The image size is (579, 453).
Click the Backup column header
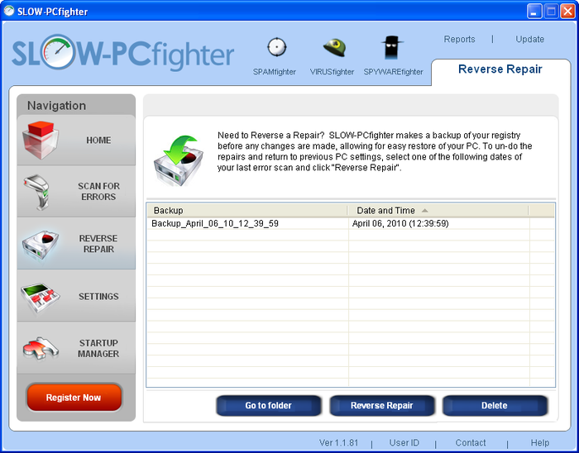[x=246, y=211]
